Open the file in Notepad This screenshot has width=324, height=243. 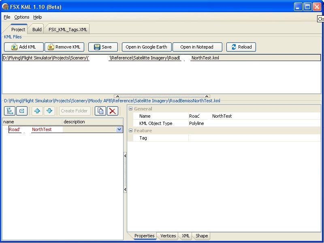pyautogui.click(x=197, y=47)
